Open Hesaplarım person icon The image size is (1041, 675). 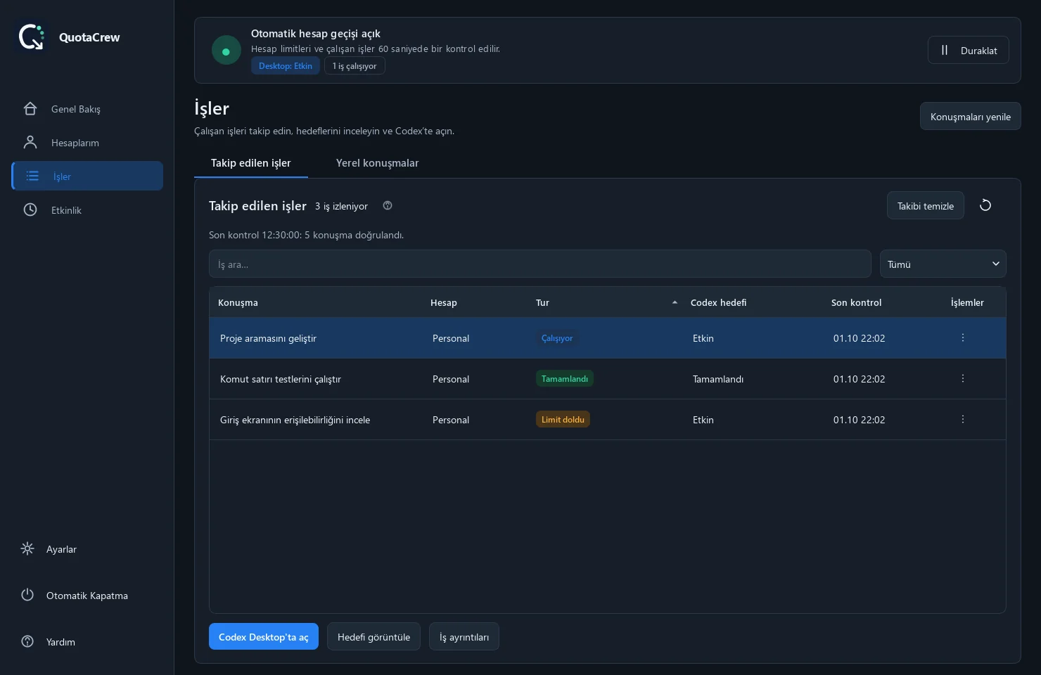30,143
